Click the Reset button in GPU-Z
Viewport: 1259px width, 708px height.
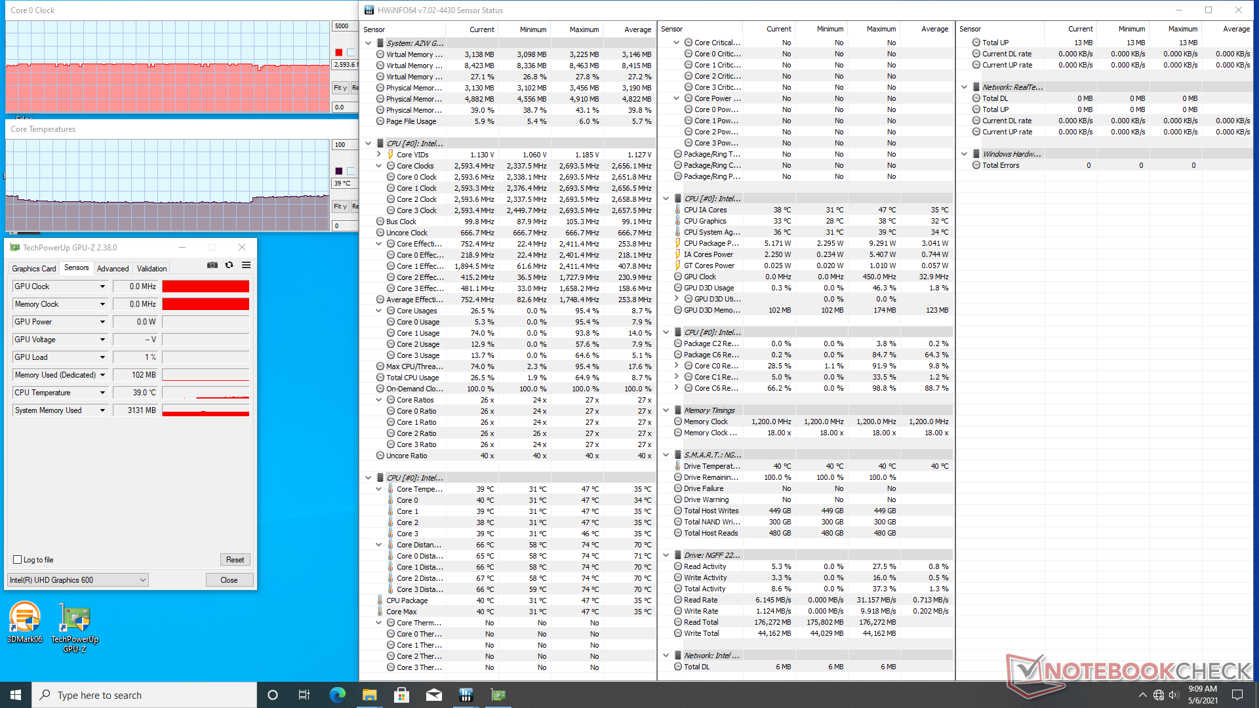tap(235, 560)
